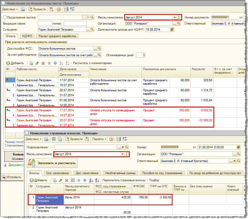Open Расчет среднего заработка tab
Viewport: 248px width, 219px height.
pyautogui.click(x=57, y=36)
